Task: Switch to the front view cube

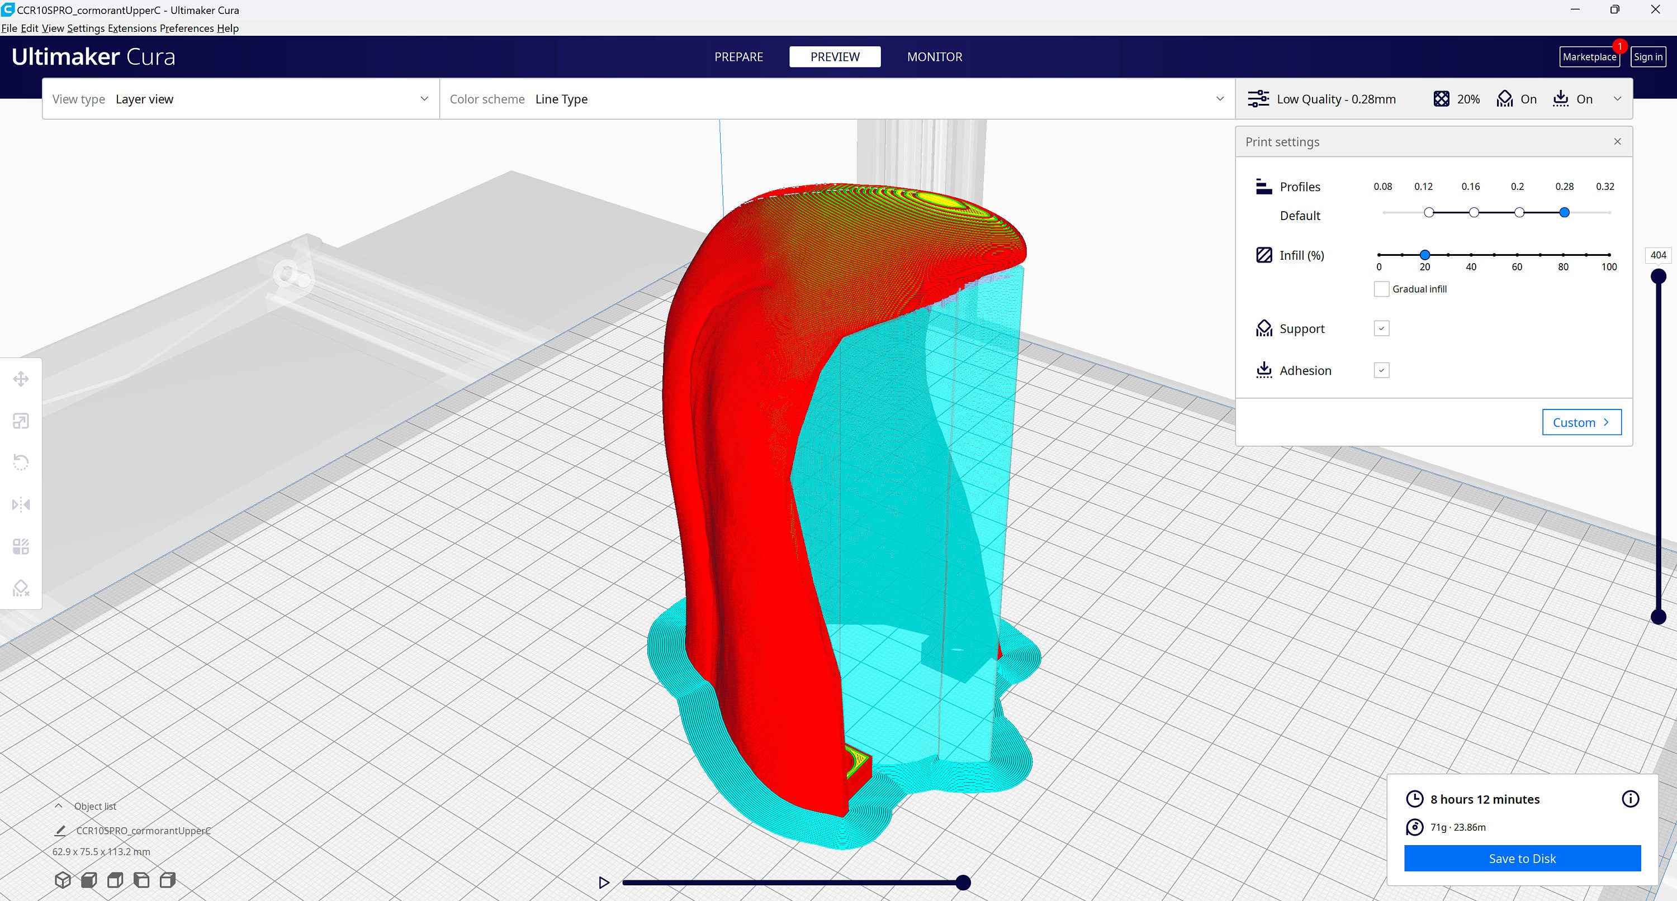Action: pyautogui.click(x=88, y=880)
